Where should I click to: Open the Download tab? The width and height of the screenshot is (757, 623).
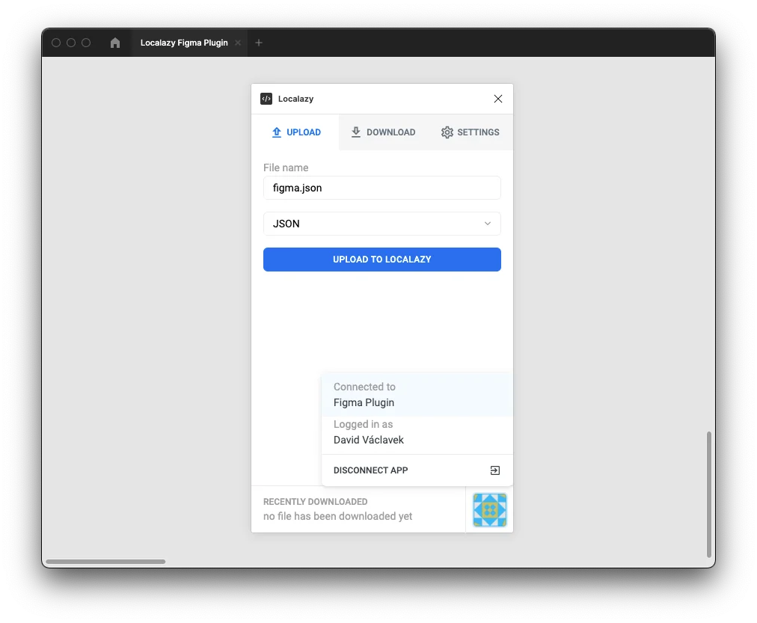tap(383, 132)
